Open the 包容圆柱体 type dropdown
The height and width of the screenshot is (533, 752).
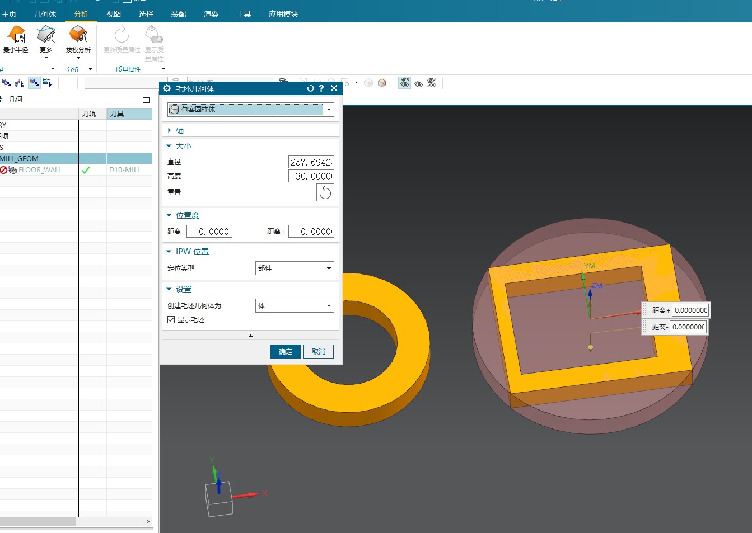(329, 110)
